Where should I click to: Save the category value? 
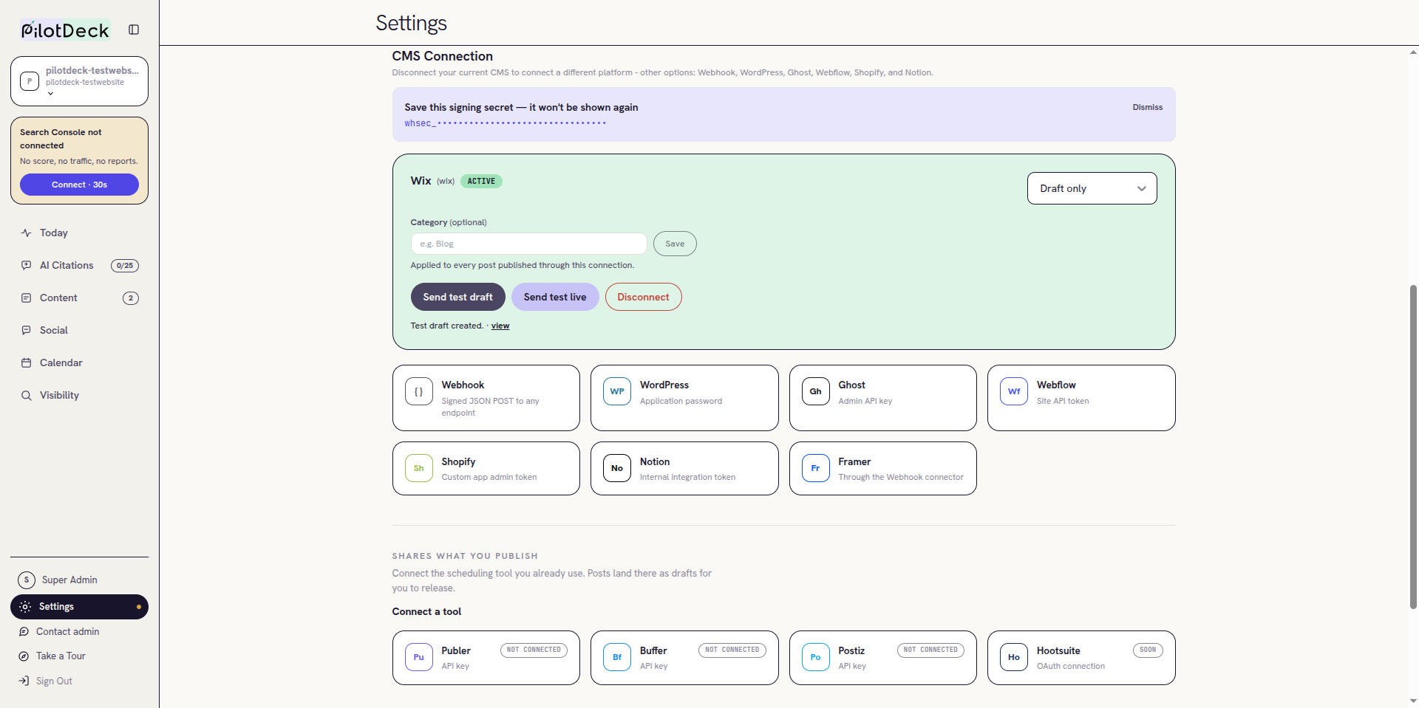tap(674, 244)
